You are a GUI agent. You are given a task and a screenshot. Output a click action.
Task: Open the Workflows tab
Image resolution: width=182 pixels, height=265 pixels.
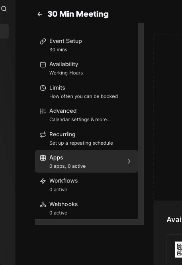86,185
